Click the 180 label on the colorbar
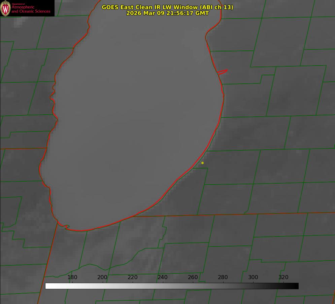The height and width of the screenshot is (304, 335). [x=72, y=277]
